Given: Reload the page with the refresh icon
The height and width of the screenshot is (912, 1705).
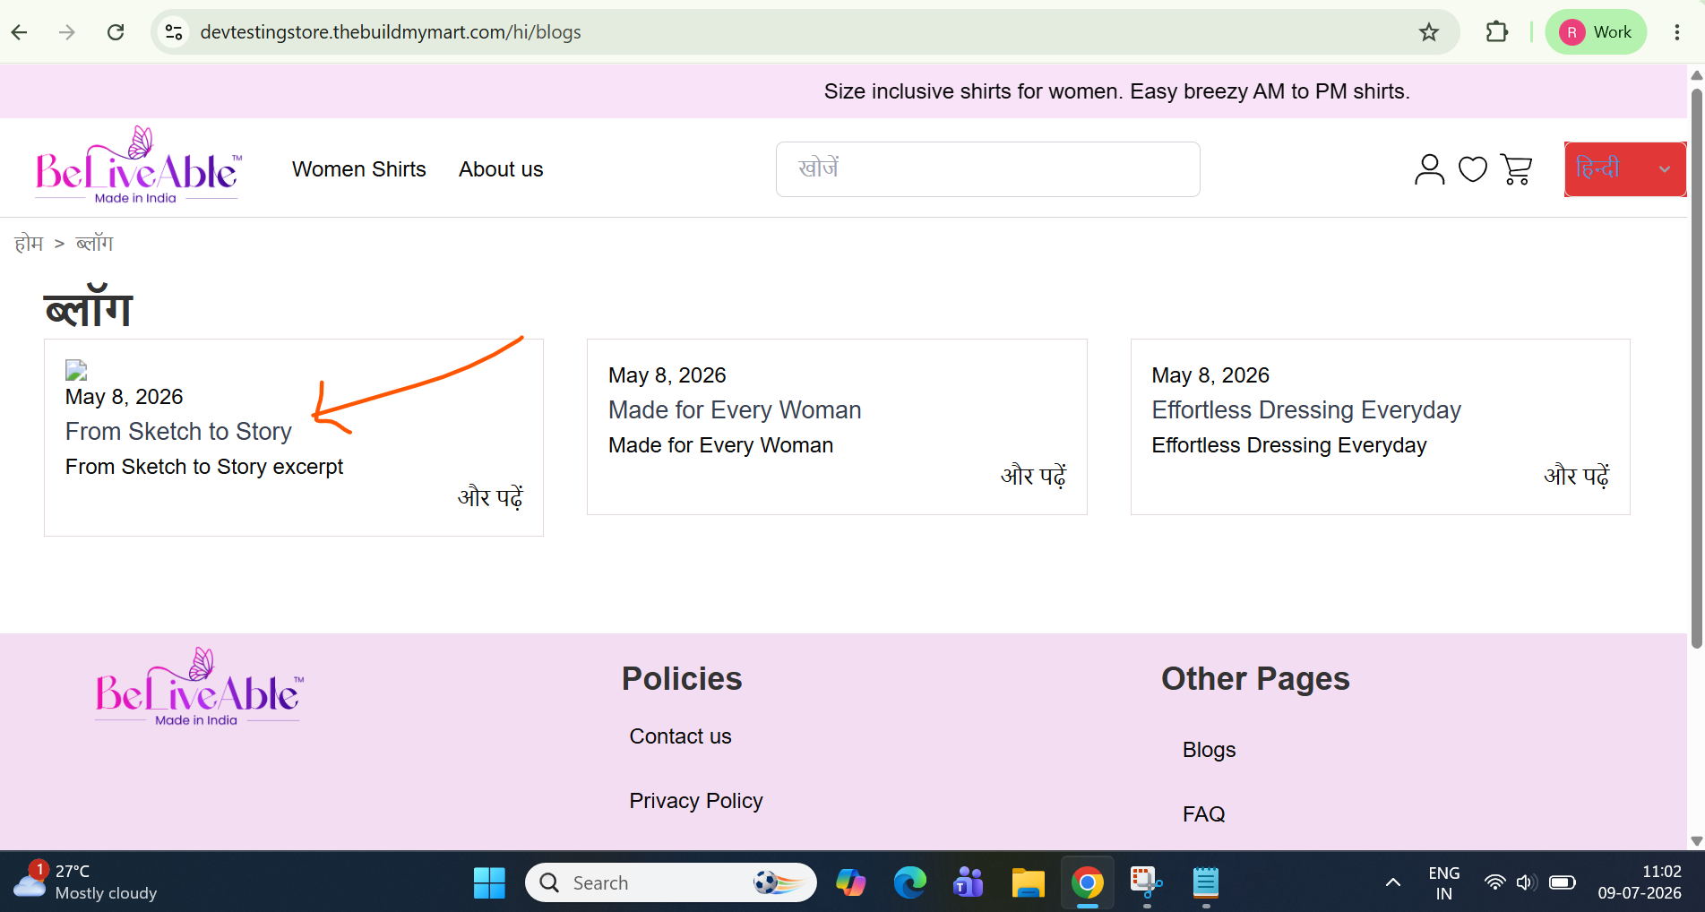Looking at the screenshot, I should (116, 32).
